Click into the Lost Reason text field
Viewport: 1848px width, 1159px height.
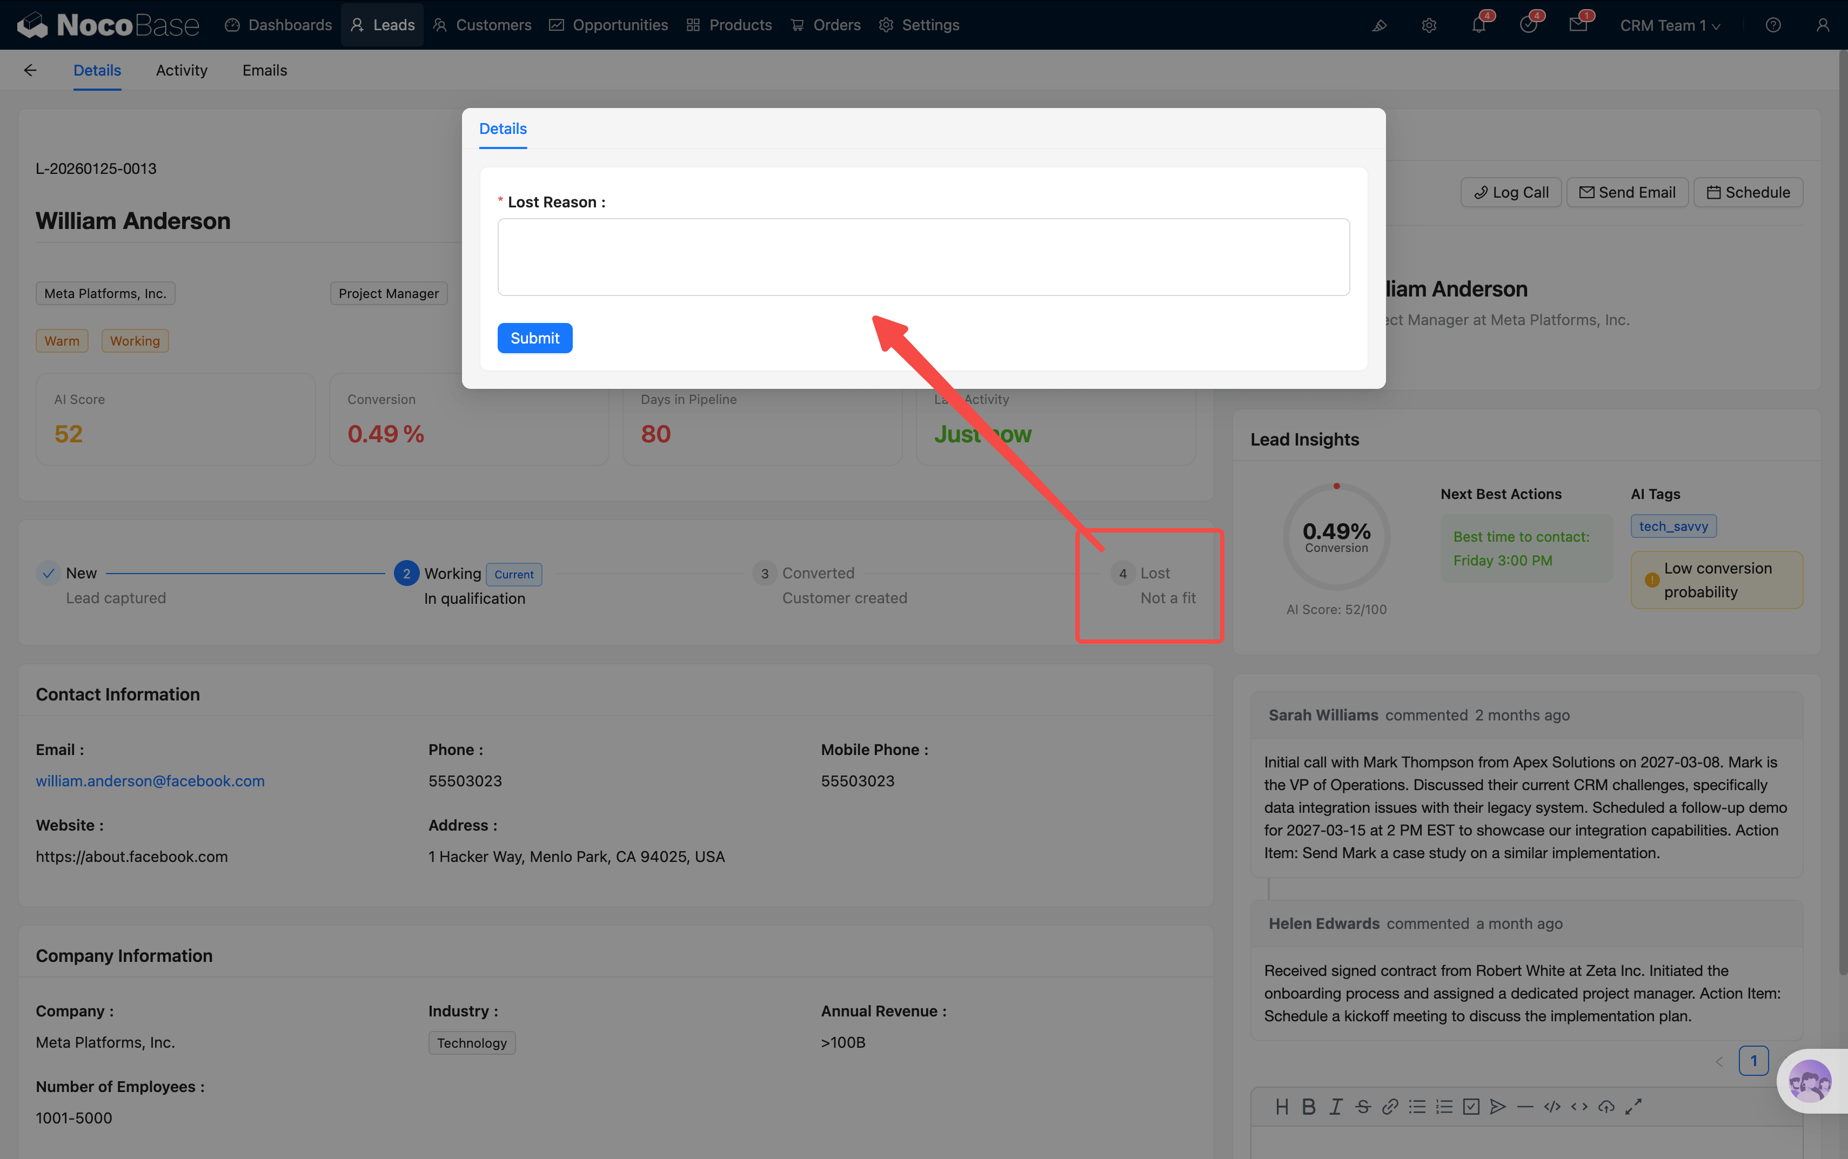922,257
